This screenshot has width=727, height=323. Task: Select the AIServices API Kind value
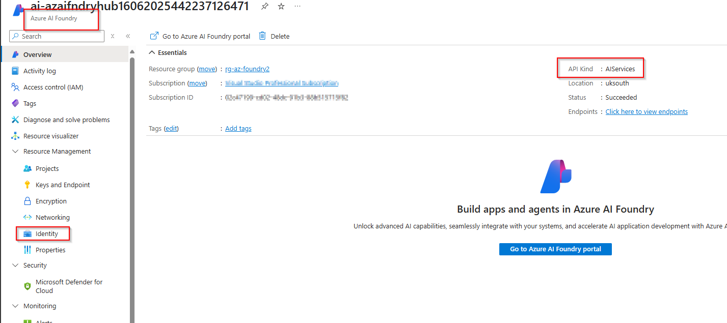pyautogui.click(x=620, y=69)
